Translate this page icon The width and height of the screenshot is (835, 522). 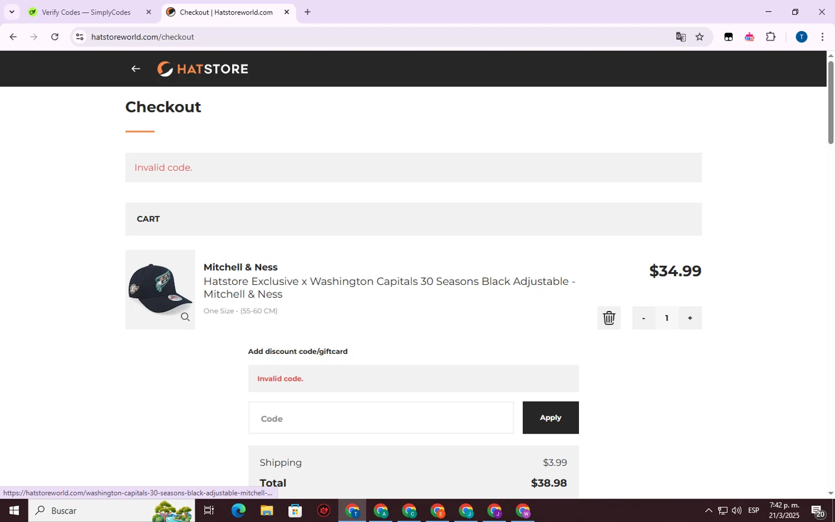681,37
